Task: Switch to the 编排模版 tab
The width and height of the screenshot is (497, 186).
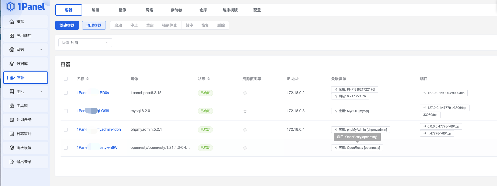Action: click(x=230, y=10)
